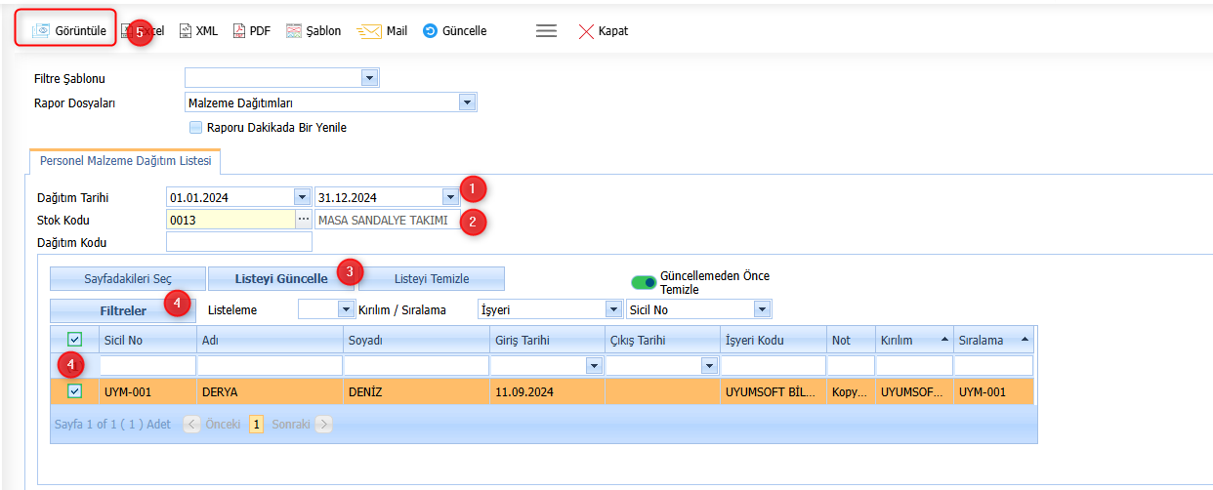Open Çıkış Tarihi filter date dropdown
Screen dimensions: 1213x490
[x=709, y=365]
